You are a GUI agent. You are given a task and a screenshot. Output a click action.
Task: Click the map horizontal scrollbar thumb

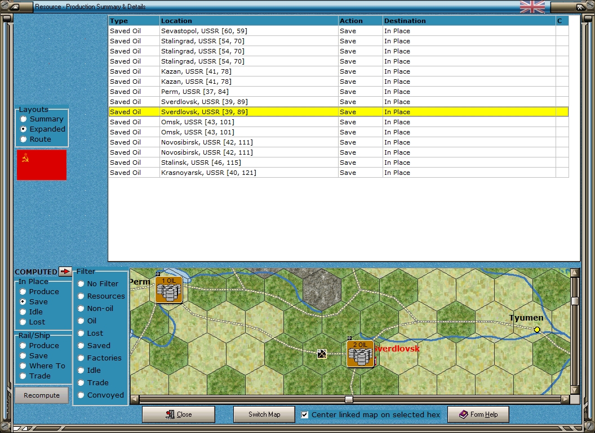pos(349,399)
